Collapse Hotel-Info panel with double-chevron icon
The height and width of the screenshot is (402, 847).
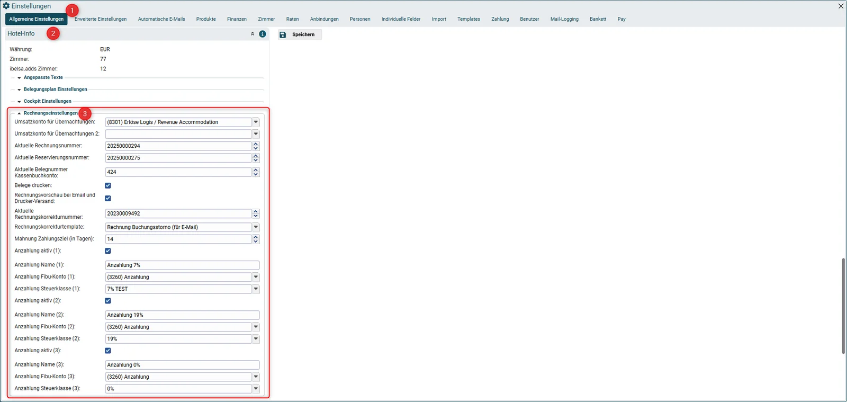(x=253, y=34)
